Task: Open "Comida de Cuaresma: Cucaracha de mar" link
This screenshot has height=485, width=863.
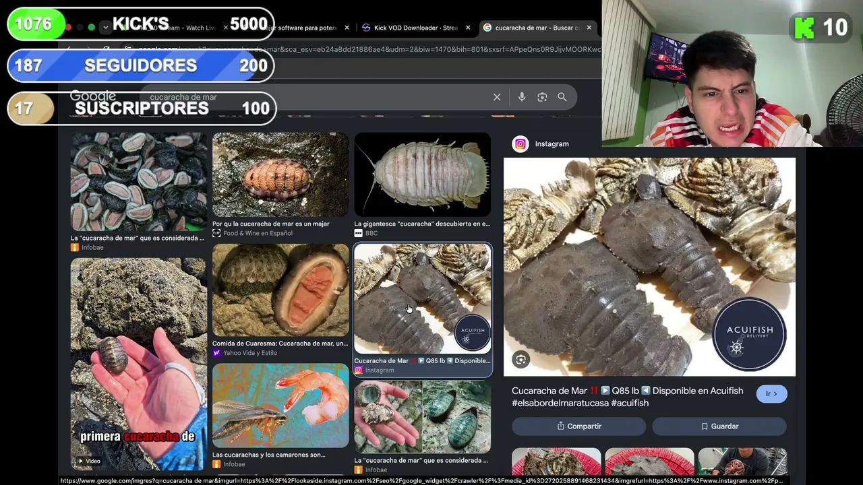Action: pyautogui.click(x=280, y=344)
